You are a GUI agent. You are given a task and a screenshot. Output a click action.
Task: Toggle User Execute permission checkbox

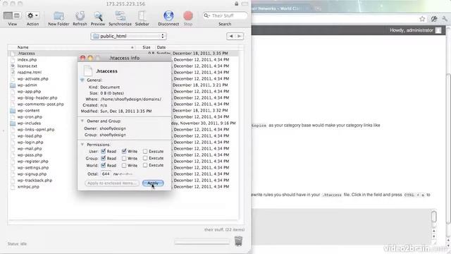(145, 151)
